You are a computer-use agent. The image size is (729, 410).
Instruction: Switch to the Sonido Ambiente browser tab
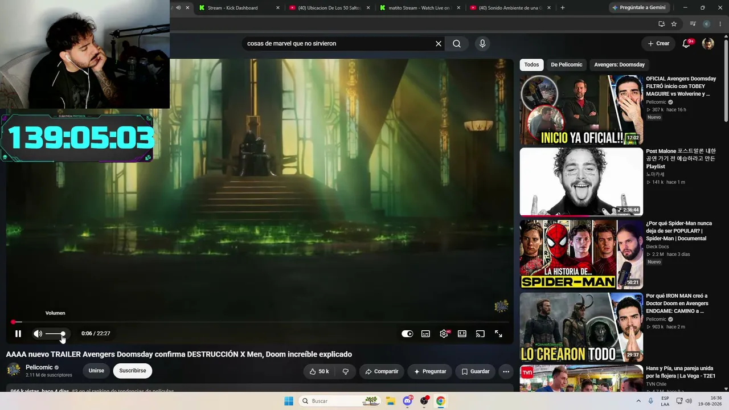(510, 8)
